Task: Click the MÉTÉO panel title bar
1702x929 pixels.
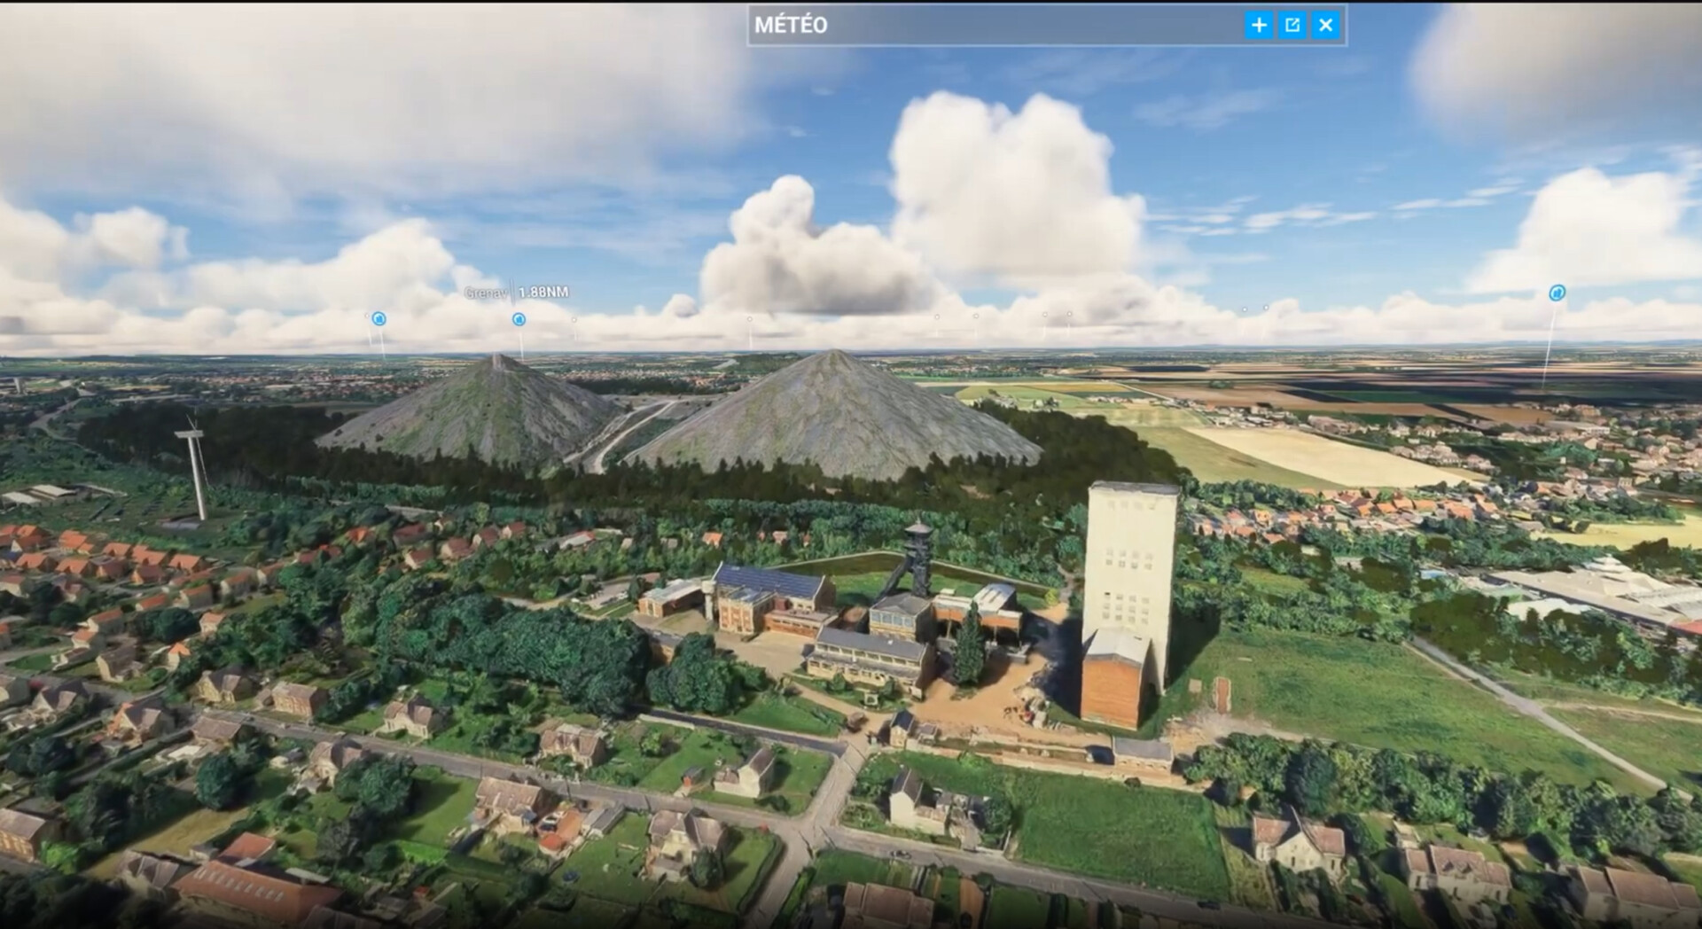Action: click(x=993, y=25)
